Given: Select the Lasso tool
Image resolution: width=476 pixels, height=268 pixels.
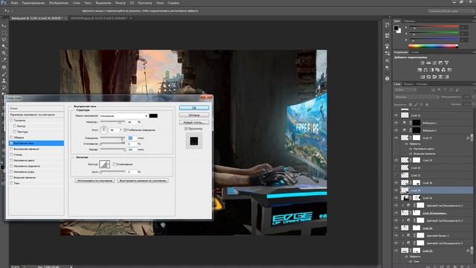Looking at the screenshot, I should pos(4,39).
